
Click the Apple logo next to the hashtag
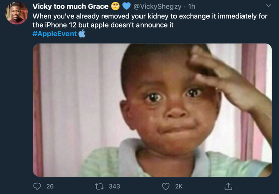click(82, 33)
